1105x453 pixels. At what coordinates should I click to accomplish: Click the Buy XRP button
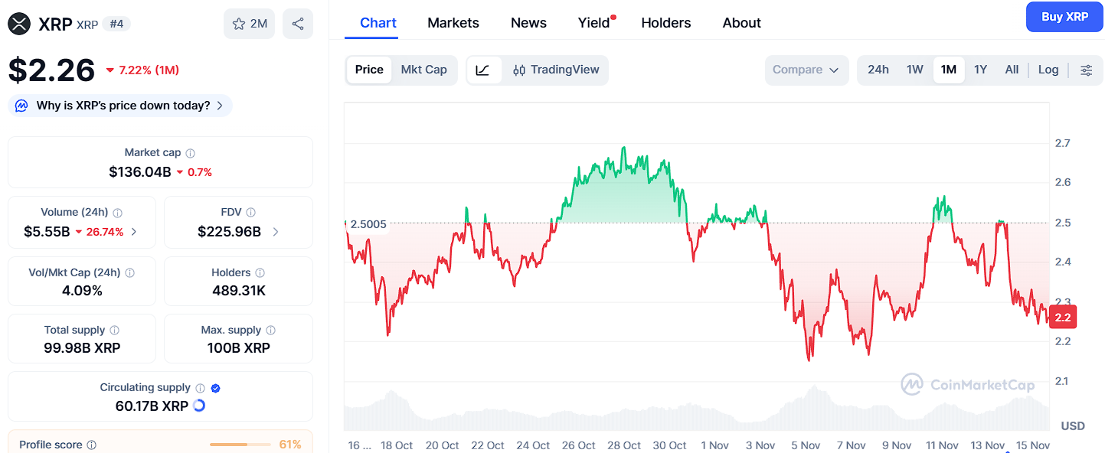1064,17
